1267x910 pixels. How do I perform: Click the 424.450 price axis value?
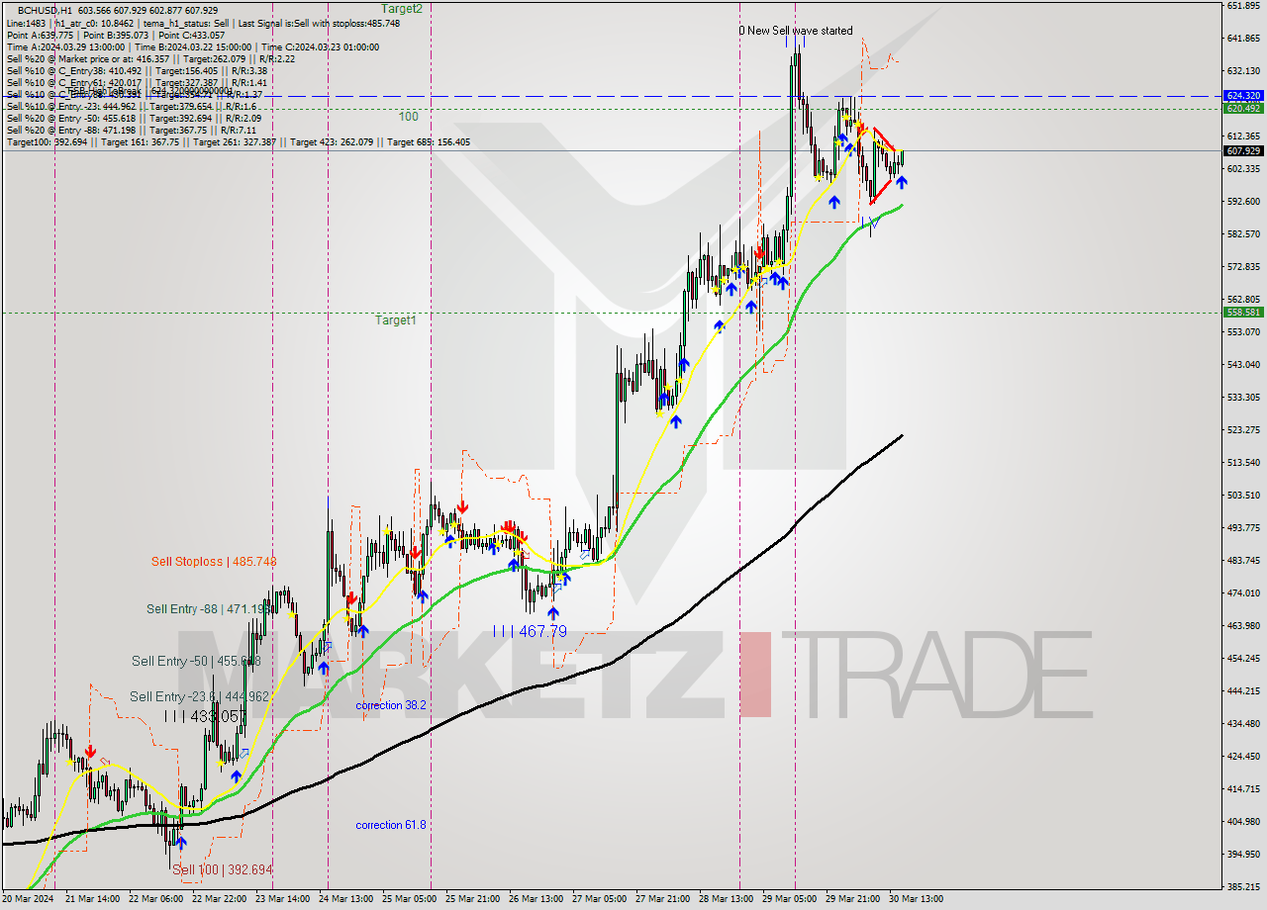click(1243, 757)
